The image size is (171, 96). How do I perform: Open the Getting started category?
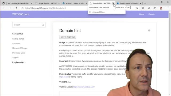click(x=18, y=39)
